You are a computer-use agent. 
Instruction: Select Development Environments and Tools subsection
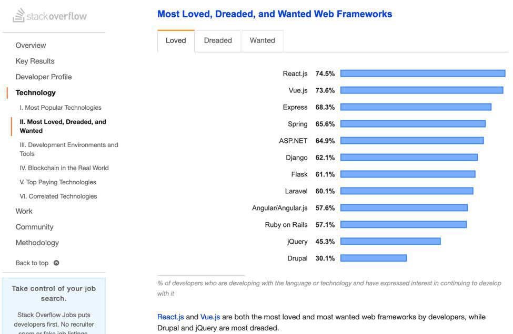pos(69,149)
